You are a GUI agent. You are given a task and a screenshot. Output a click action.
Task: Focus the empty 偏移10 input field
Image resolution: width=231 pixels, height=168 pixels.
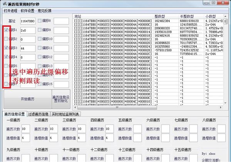(x=61, y=40)
